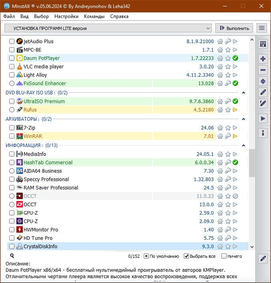This screenshot has width=271, height=283.
Task: Click the list scrollbar up arrow
Action: click(252, 40)
